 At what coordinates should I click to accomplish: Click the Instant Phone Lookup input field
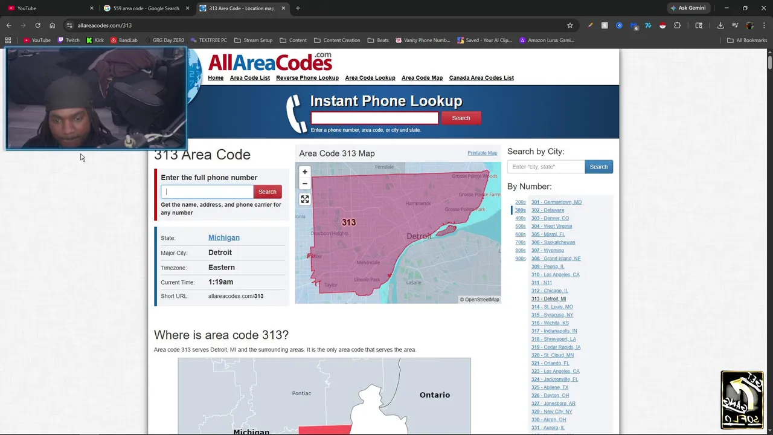(x=374, y=118)
